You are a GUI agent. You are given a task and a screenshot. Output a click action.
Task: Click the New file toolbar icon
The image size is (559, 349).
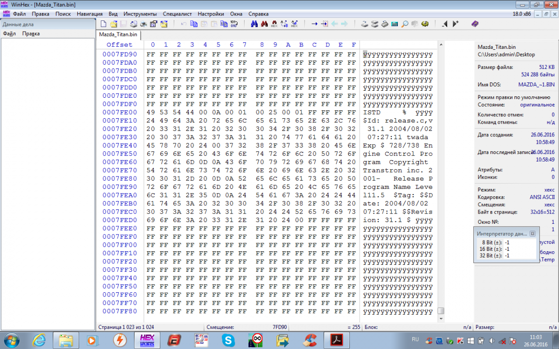click(103, 24)
